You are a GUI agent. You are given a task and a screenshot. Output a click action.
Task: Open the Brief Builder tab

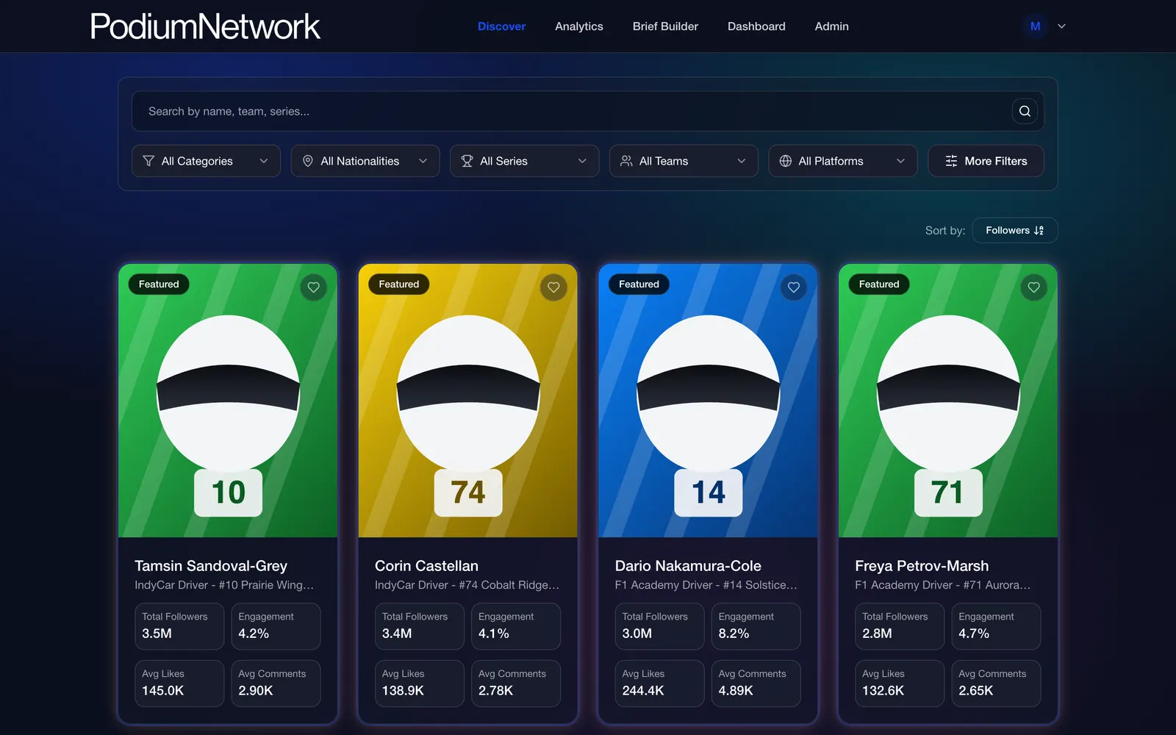(x=665, y=26)
